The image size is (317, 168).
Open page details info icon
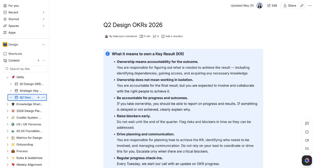click(x=307, y=132)
